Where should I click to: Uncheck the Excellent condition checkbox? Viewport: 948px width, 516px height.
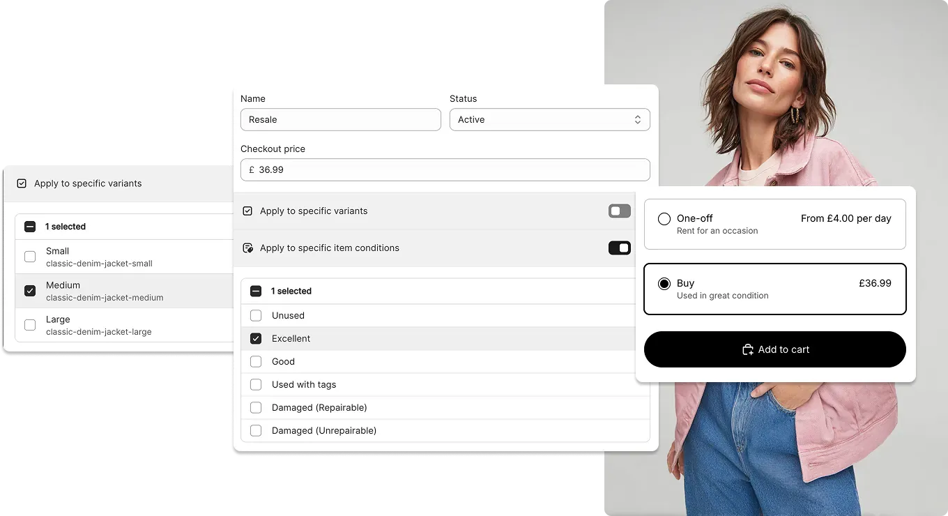pos(256,338)
